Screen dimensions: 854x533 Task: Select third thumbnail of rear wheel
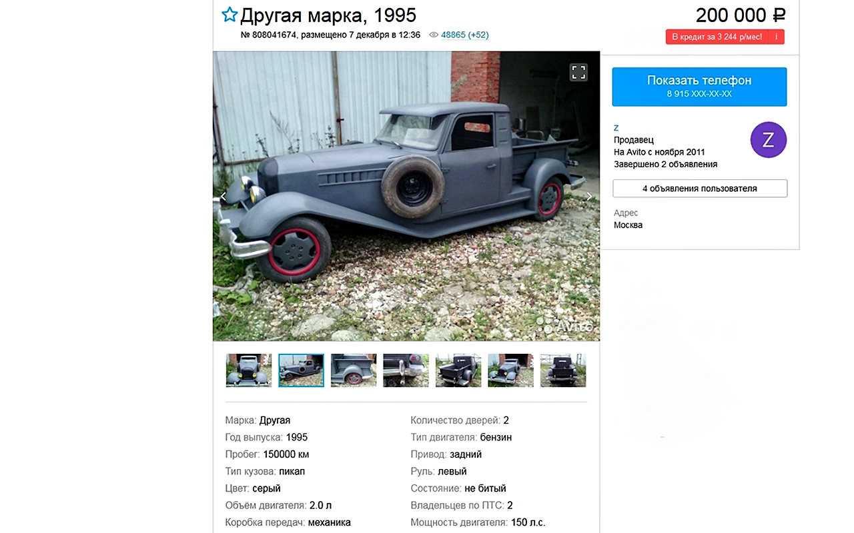[354, 370]
